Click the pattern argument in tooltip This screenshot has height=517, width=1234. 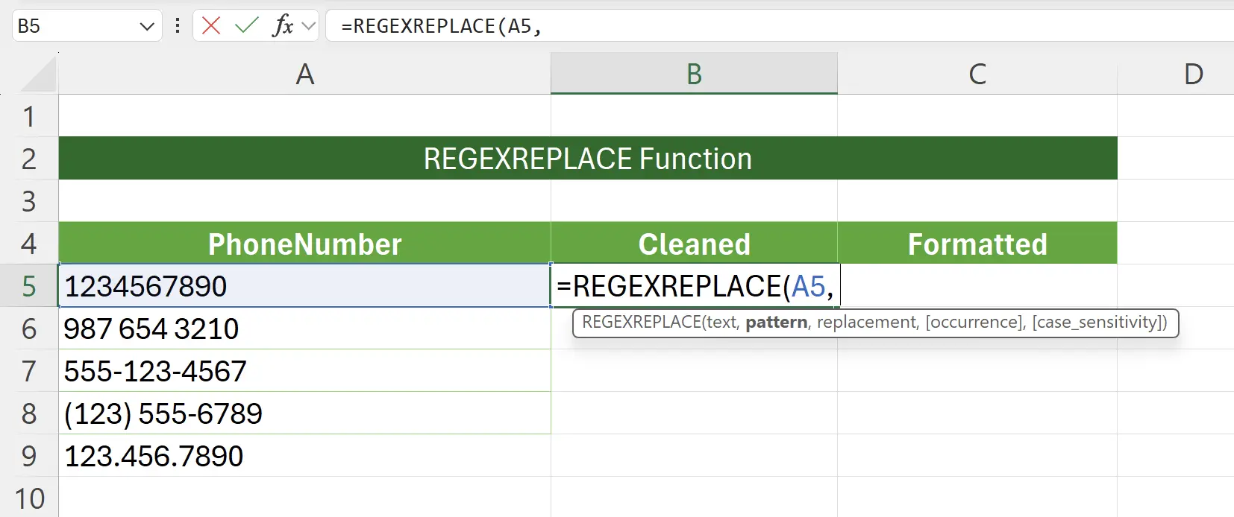point(776,322)
